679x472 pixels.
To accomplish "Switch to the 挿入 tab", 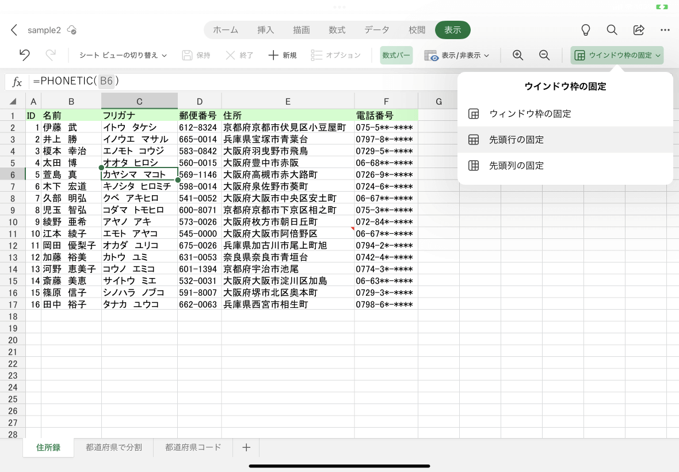I will [x=265, y=30].
